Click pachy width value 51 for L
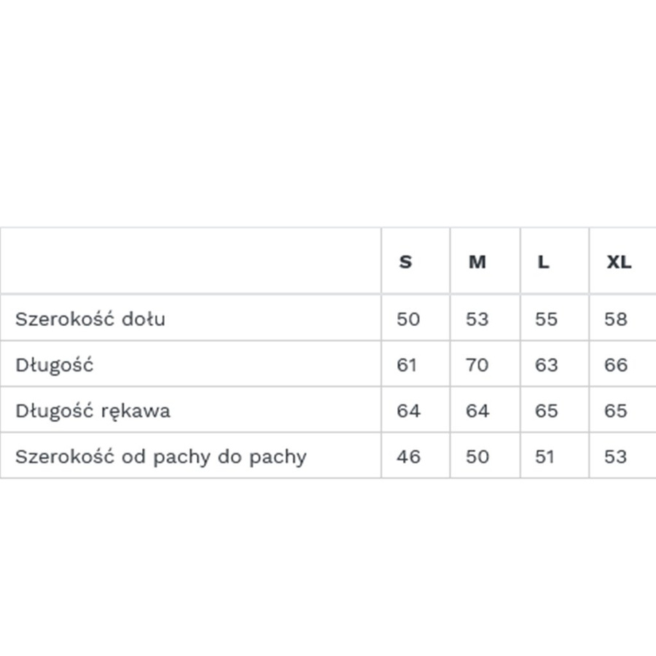This screenshot has height=656, width=656. click(545, 457)
